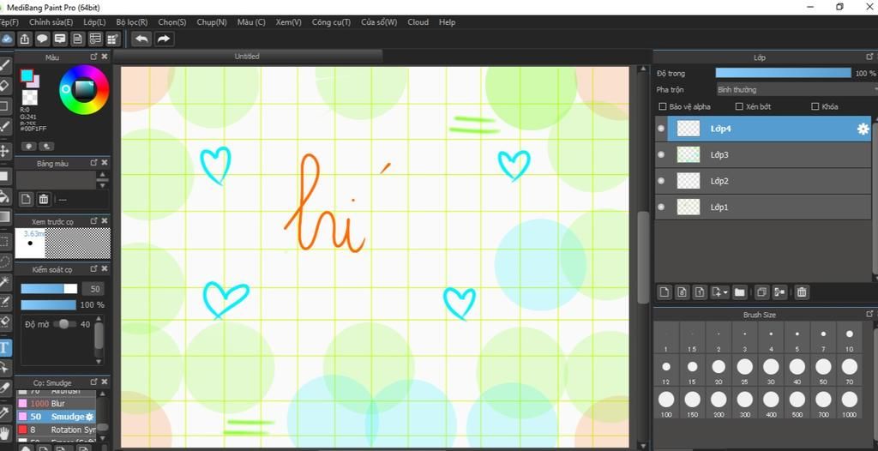Image resolution: width=878 pixels, height=451 pixels.
Task: Delete layer with trash icon in layer panel
Action: [x=802, y=292]
